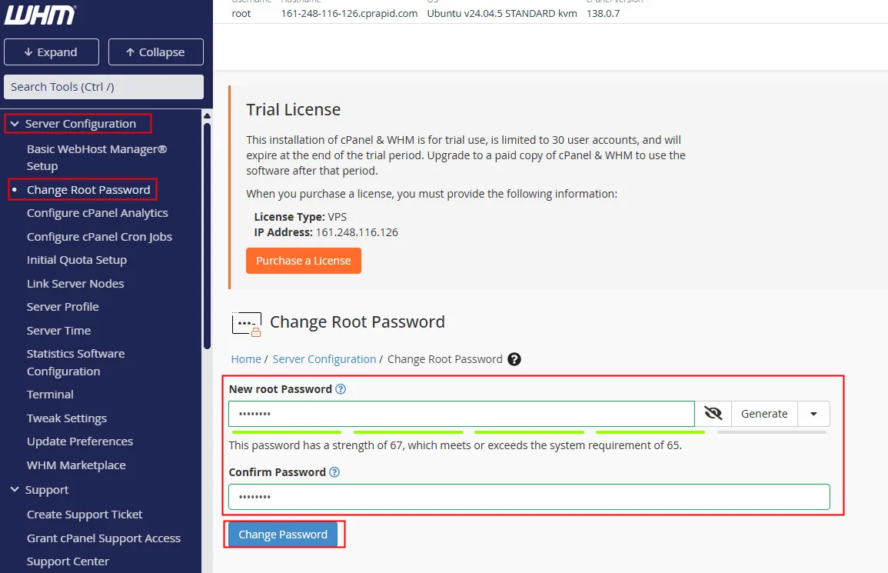888x573 pixels.
Task: Follow the Server Configuration breadcrumb link
Action: click(x=324, y=359)
